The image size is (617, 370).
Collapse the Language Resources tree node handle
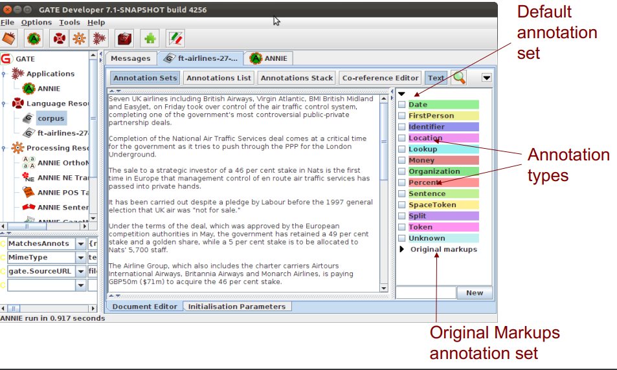click(3, 103)
